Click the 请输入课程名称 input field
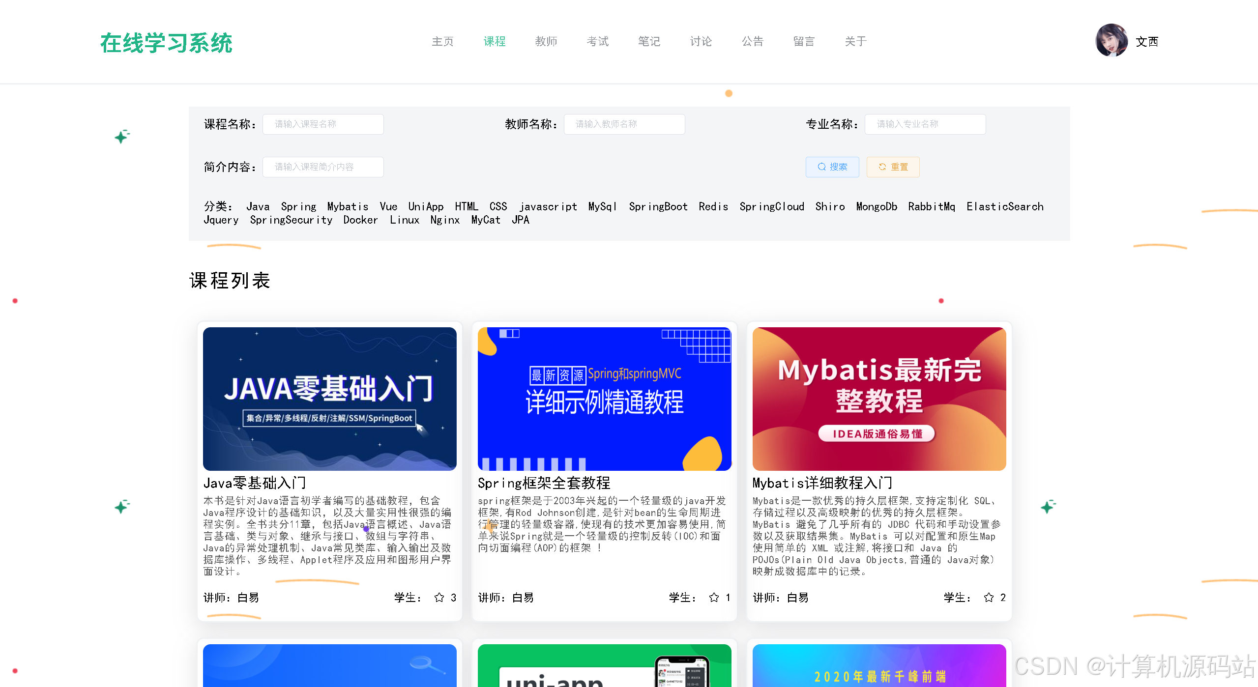The width and height of the screenshot is (1258, 687). (x=323, y=124)
